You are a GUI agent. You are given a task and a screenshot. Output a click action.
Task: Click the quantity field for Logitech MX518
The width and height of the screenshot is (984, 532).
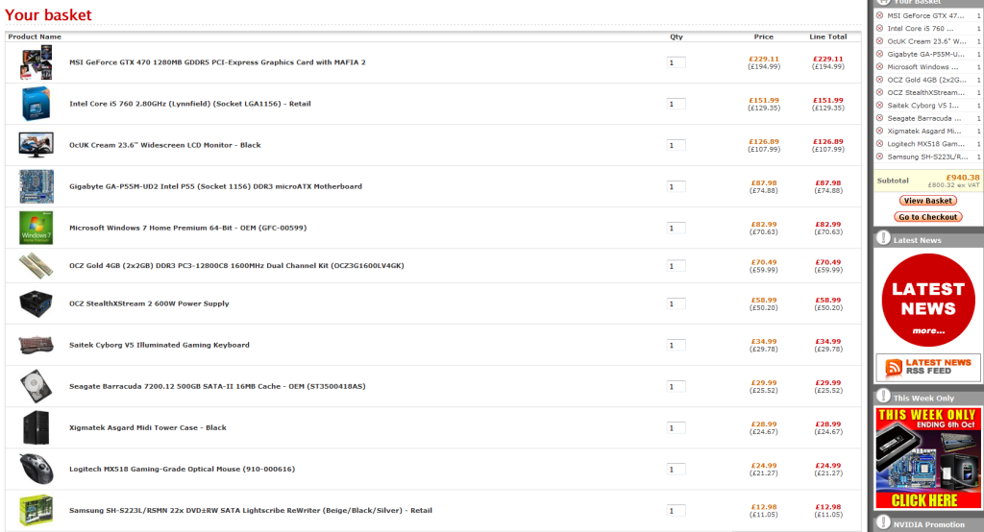pyautogui.click(x=676, y=470)
